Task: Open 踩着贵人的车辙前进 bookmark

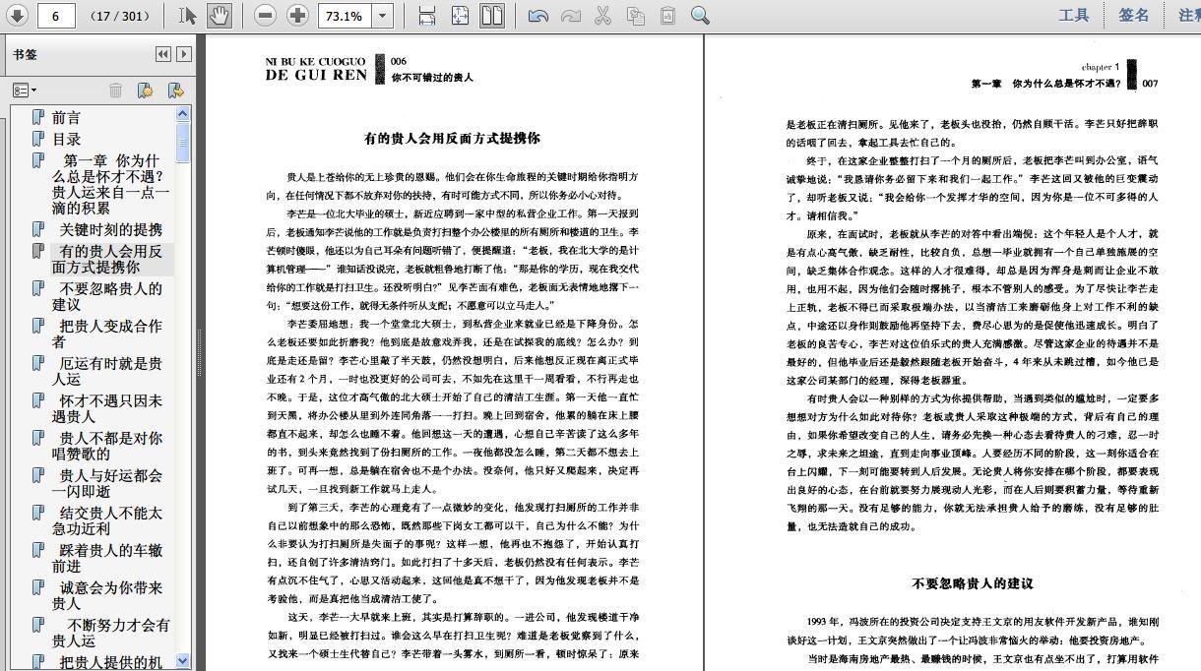Action: (x=107, y=558)
